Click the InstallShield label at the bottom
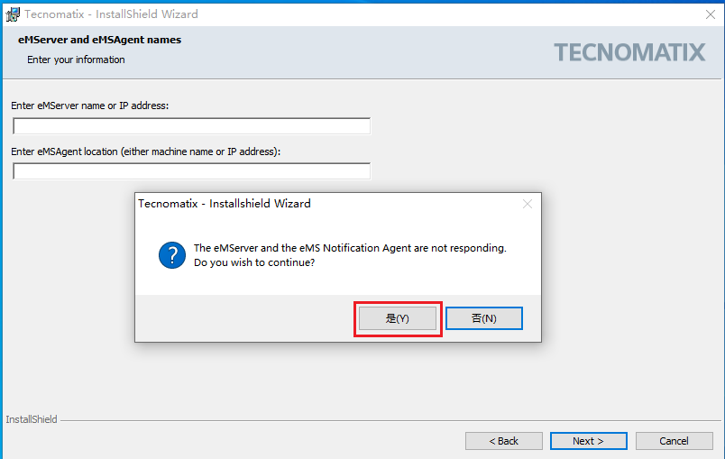The image size is (725, 459). pyautogui.click(x=32, y=419)
